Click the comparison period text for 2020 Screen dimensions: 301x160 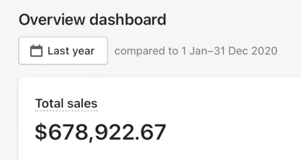(x=196, y=51)
